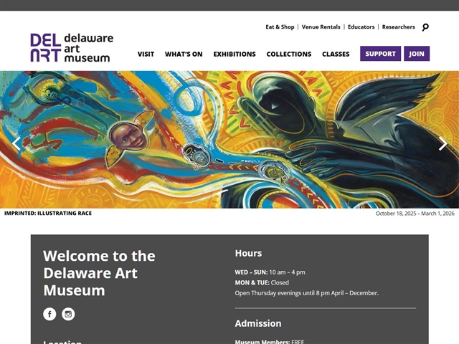Select the WED – SUN: 10 am – 4 pm line
Viewport: 459px width, 344px height.
click(270, 272)
